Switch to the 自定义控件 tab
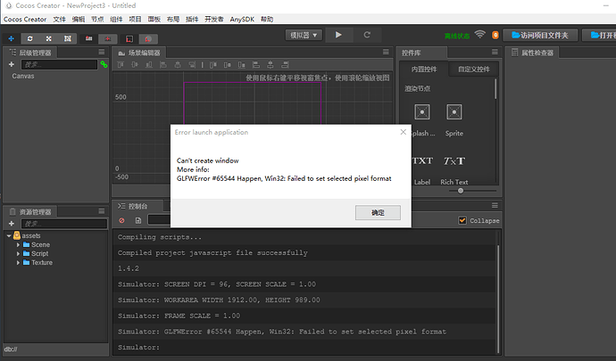Viewport: 616px width, 361px height. click(473, 69)
